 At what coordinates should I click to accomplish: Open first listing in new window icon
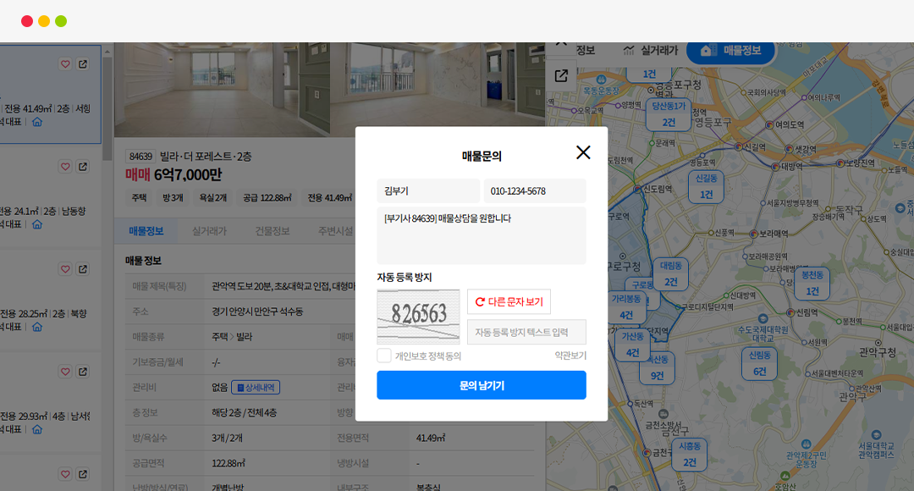pos(83,64)
